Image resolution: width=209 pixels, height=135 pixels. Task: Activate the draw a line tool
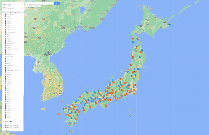[36, 6]
